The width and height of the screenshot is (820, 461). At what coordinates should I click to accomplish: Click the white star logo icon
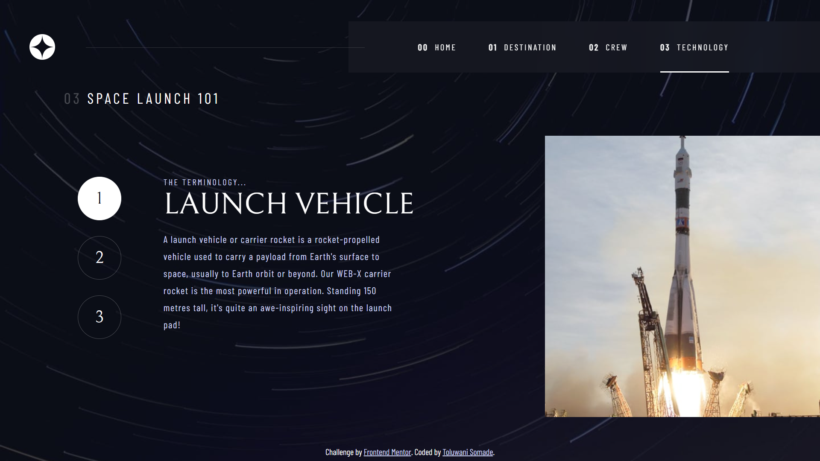coord(42,47)
